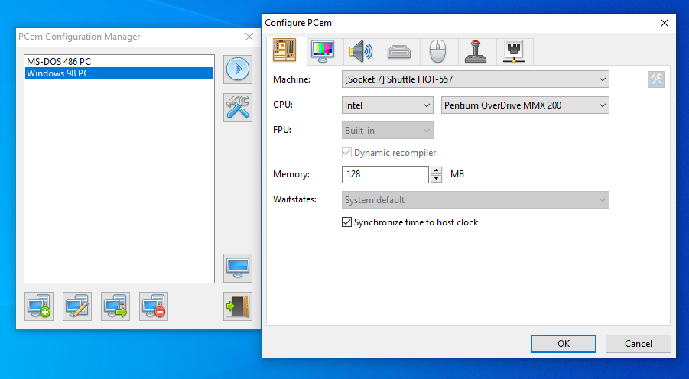
Task: Uncheck Synchronize time to host clock
Action: point(346,222)
